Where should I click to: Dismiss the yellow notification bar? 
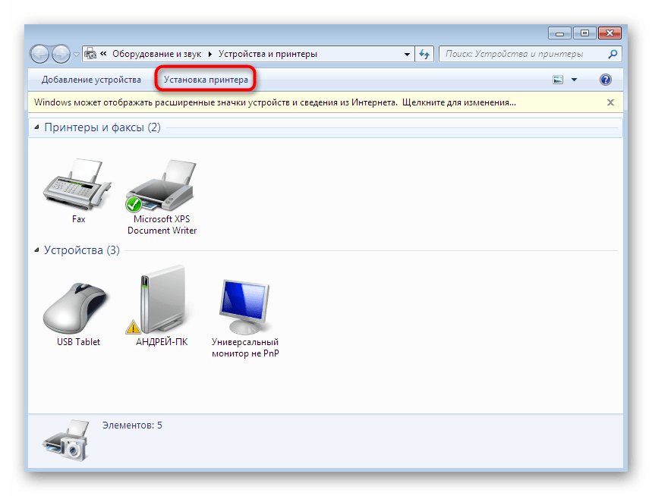coord(610,102)
